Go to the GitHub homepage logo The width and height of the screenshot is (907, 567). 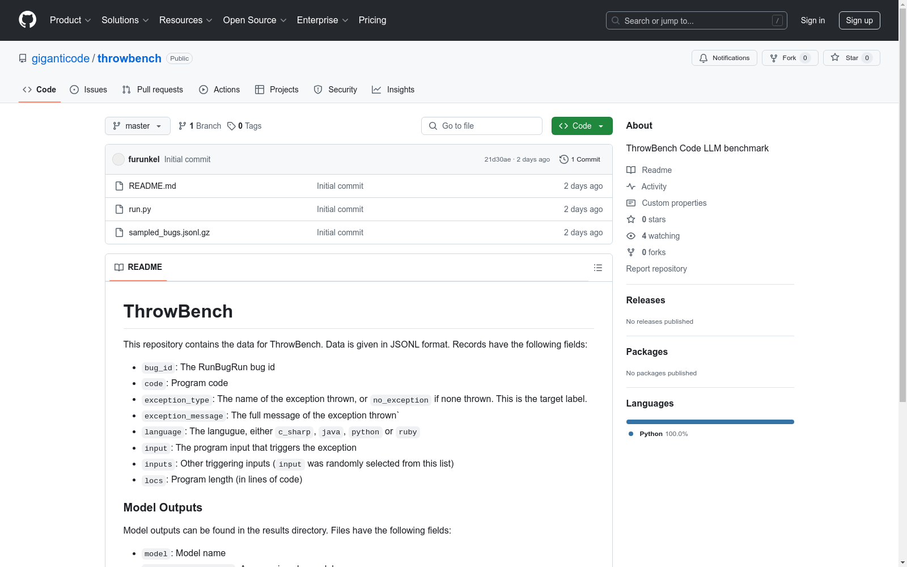[x=27, y=20]
